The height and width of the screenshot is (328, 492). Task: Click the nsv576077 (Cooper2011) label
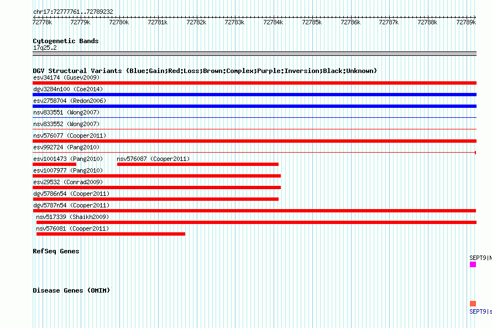pyautogui.click(x=70, y=136)
